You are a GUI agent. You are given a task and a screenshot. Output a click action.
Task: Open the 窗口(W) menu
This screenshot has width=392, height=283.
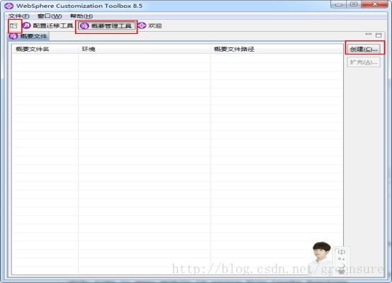[x=50, y=16]
